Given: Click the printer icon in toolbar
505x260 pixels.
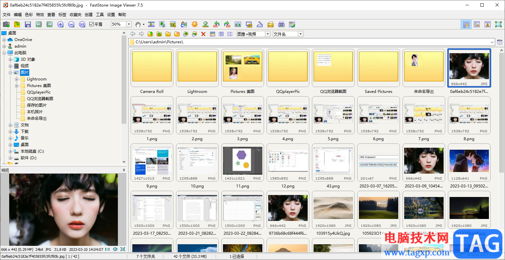Looking at the screenshot, I should click(x=281, y=24).
